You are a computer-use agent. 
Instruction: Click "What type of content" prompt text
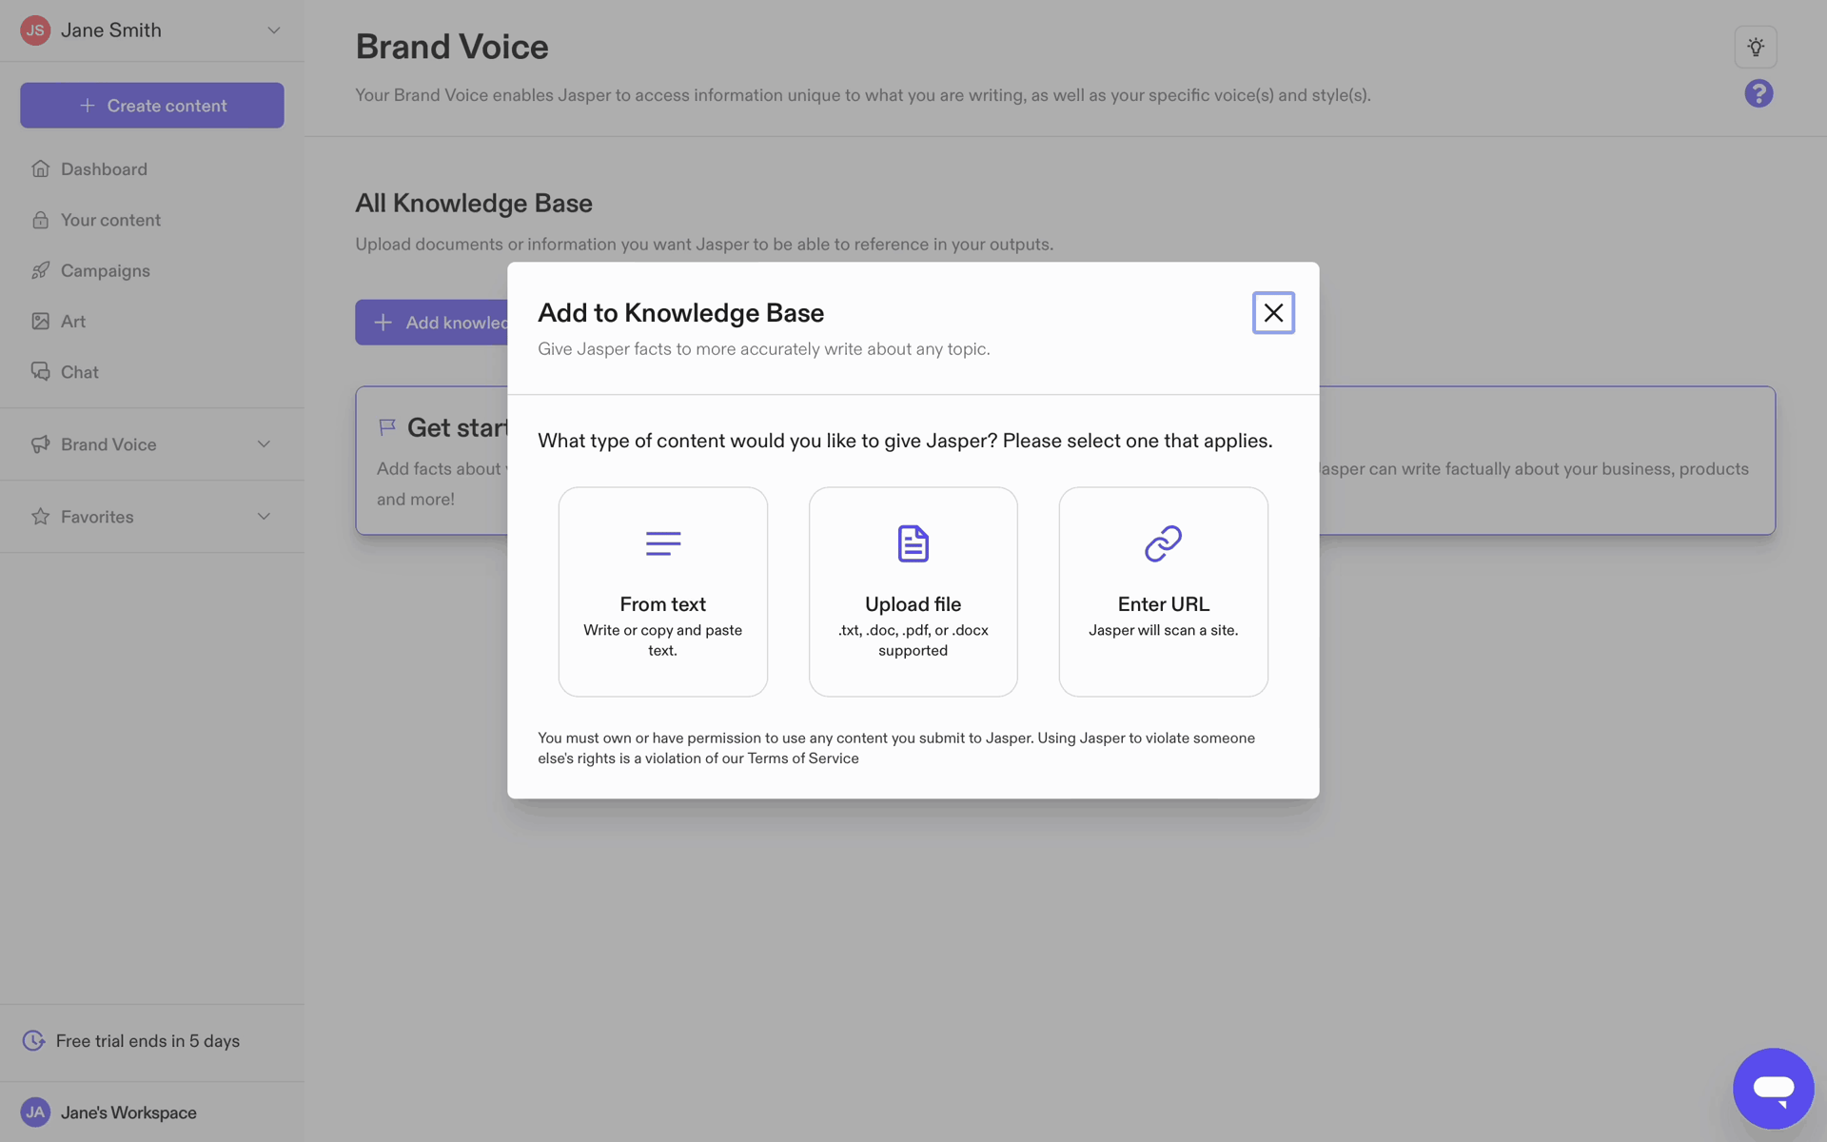point(905,441)
